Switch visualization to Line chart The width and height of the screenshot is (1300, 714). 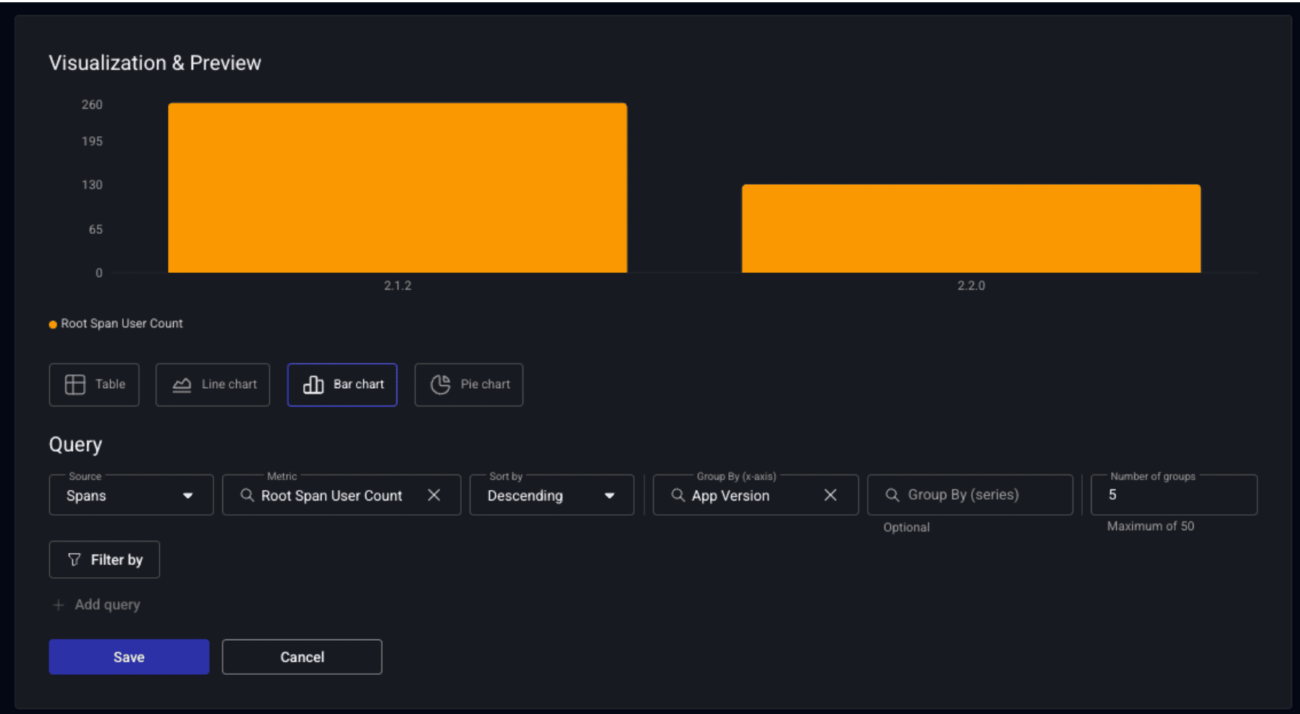[x=213, y=385]
